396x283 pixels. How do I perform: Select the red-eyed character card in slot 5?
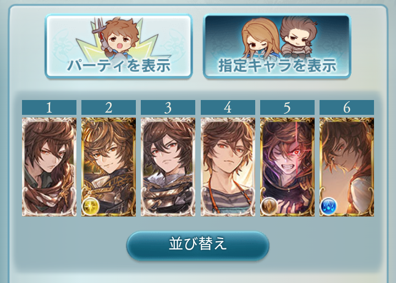[287, 167]
